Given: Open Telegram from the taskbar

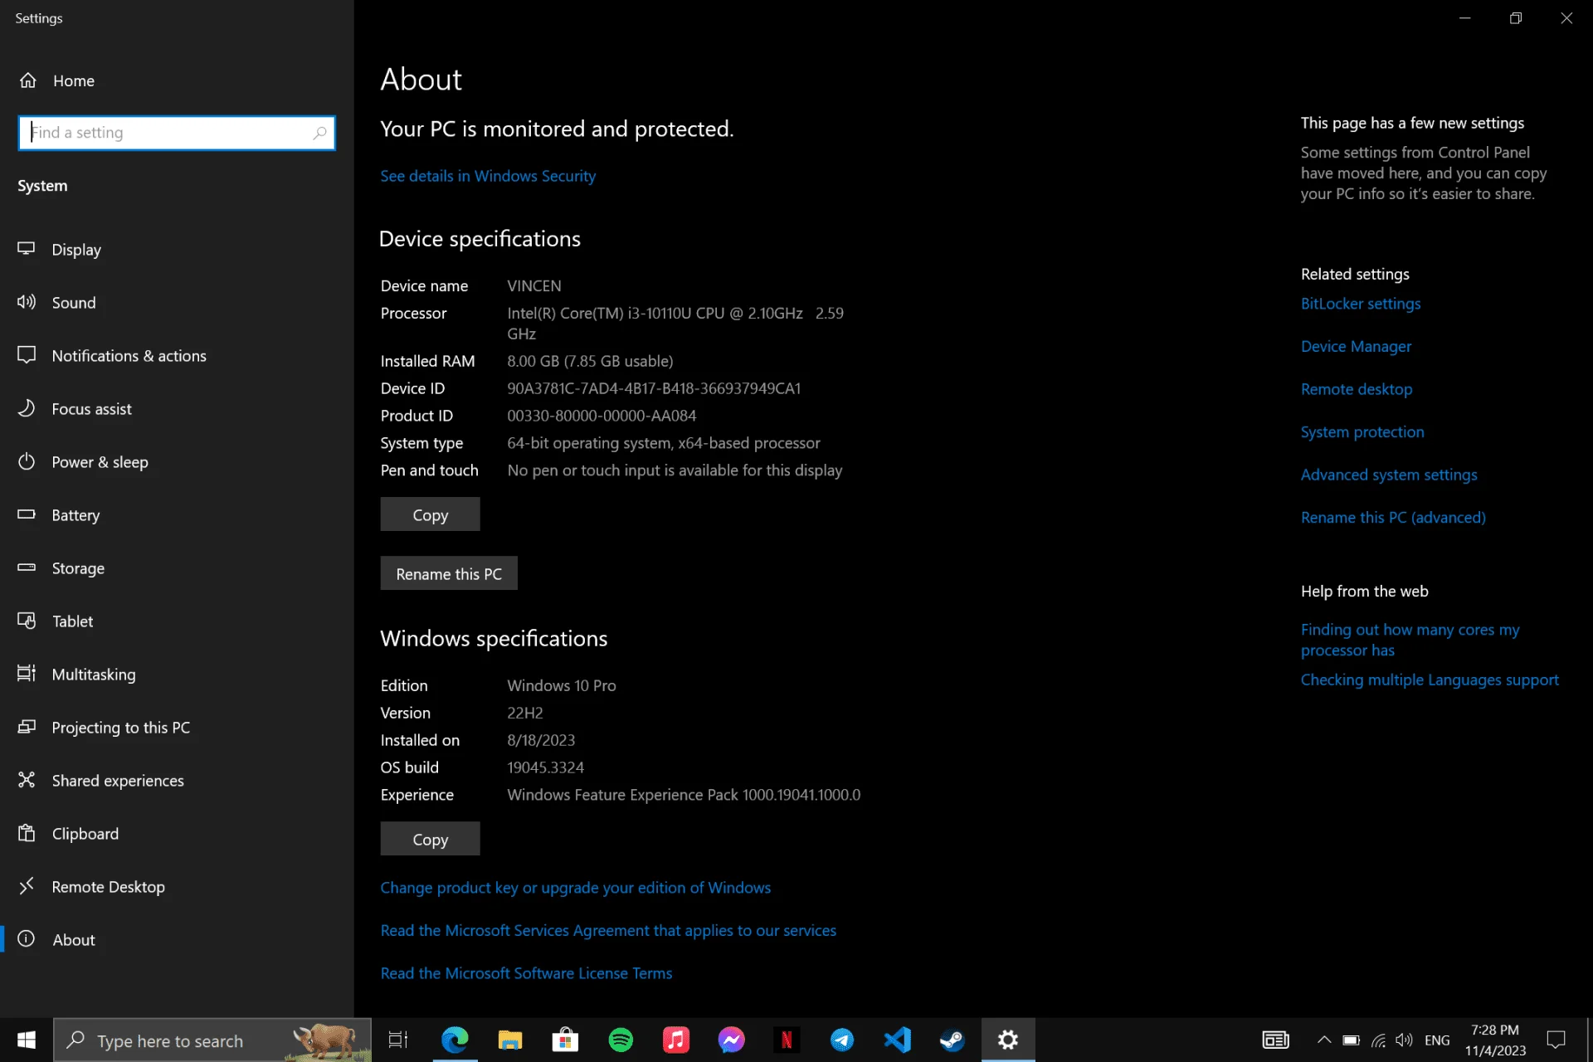Looking at the screenshot, I should click(x=842, y=1040).
